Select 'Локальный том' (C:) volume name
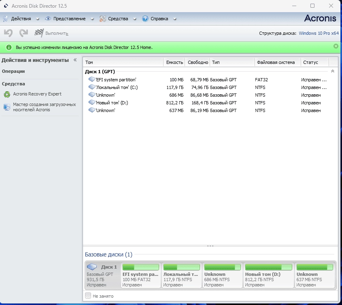 117,87
